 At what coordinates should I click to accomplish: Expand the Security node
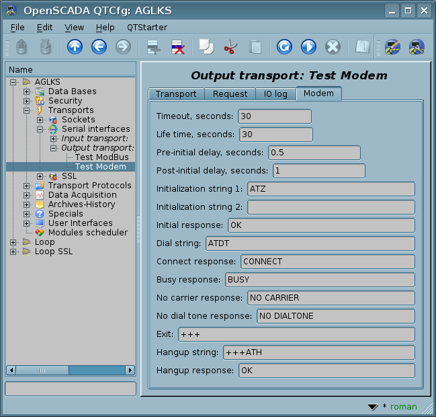[26, 101]
